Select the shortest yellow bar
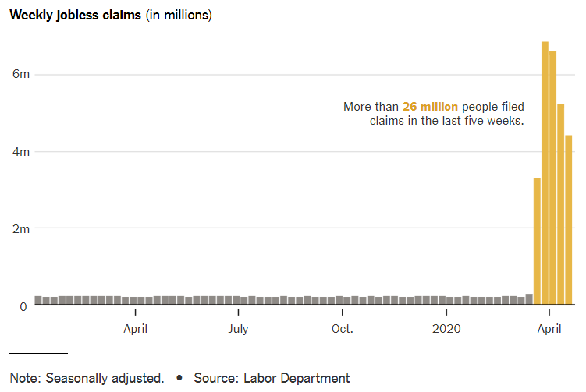 [x=537, y=242]
